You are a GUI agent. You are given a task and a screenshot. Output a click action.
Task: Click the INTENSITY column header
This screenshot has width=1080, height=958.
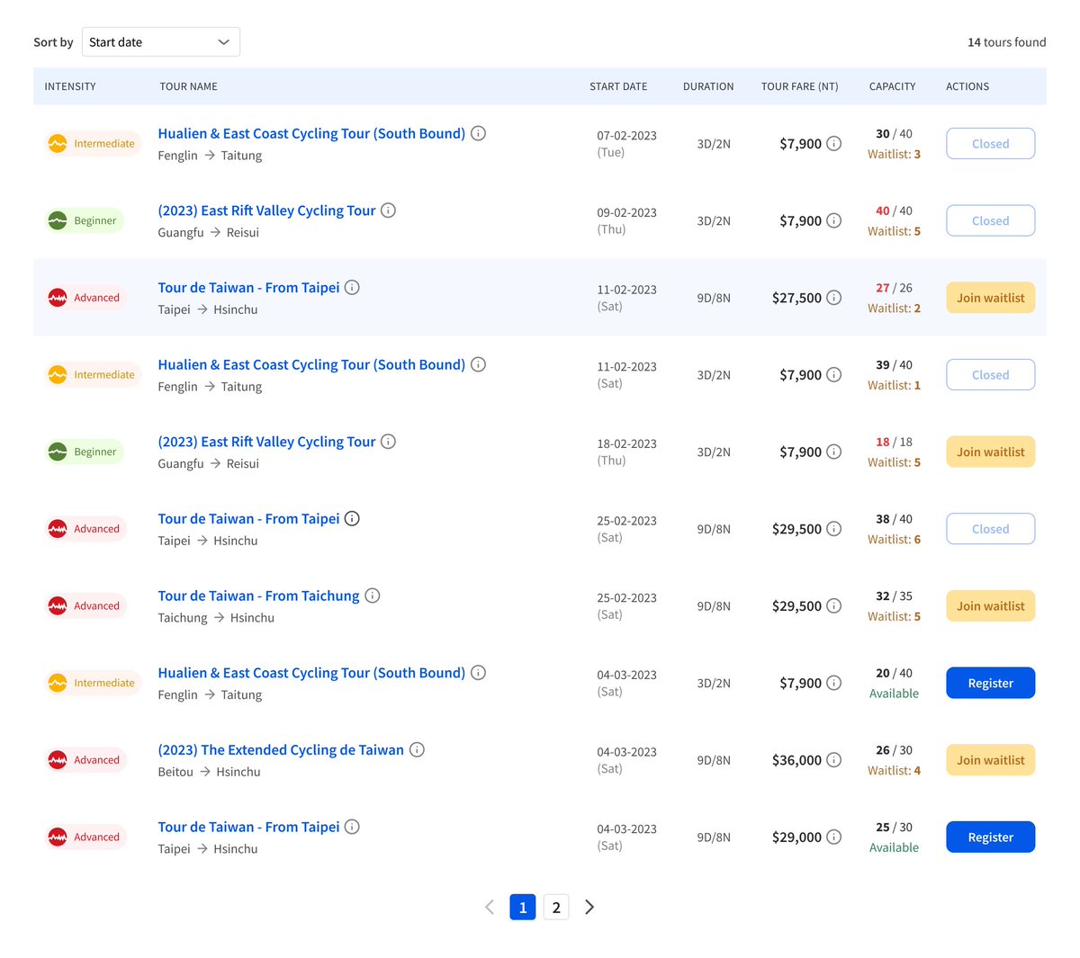point(70,86)
